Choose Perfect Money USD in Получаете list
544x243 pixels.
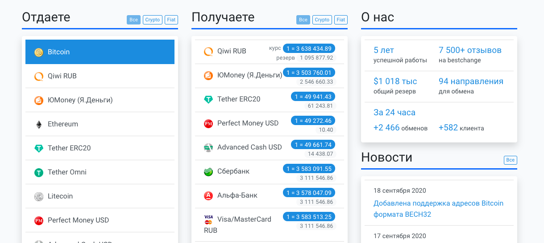pyautogui.click(x=270, y=124)
